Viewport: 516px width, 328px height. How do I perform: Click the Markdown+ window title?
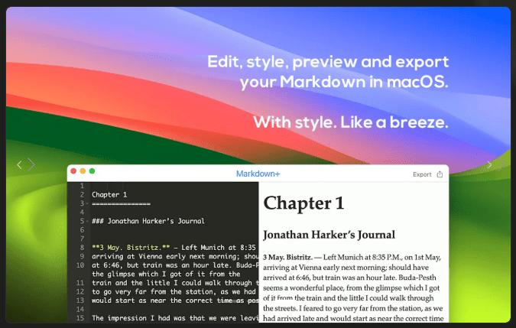click(258, 174)
